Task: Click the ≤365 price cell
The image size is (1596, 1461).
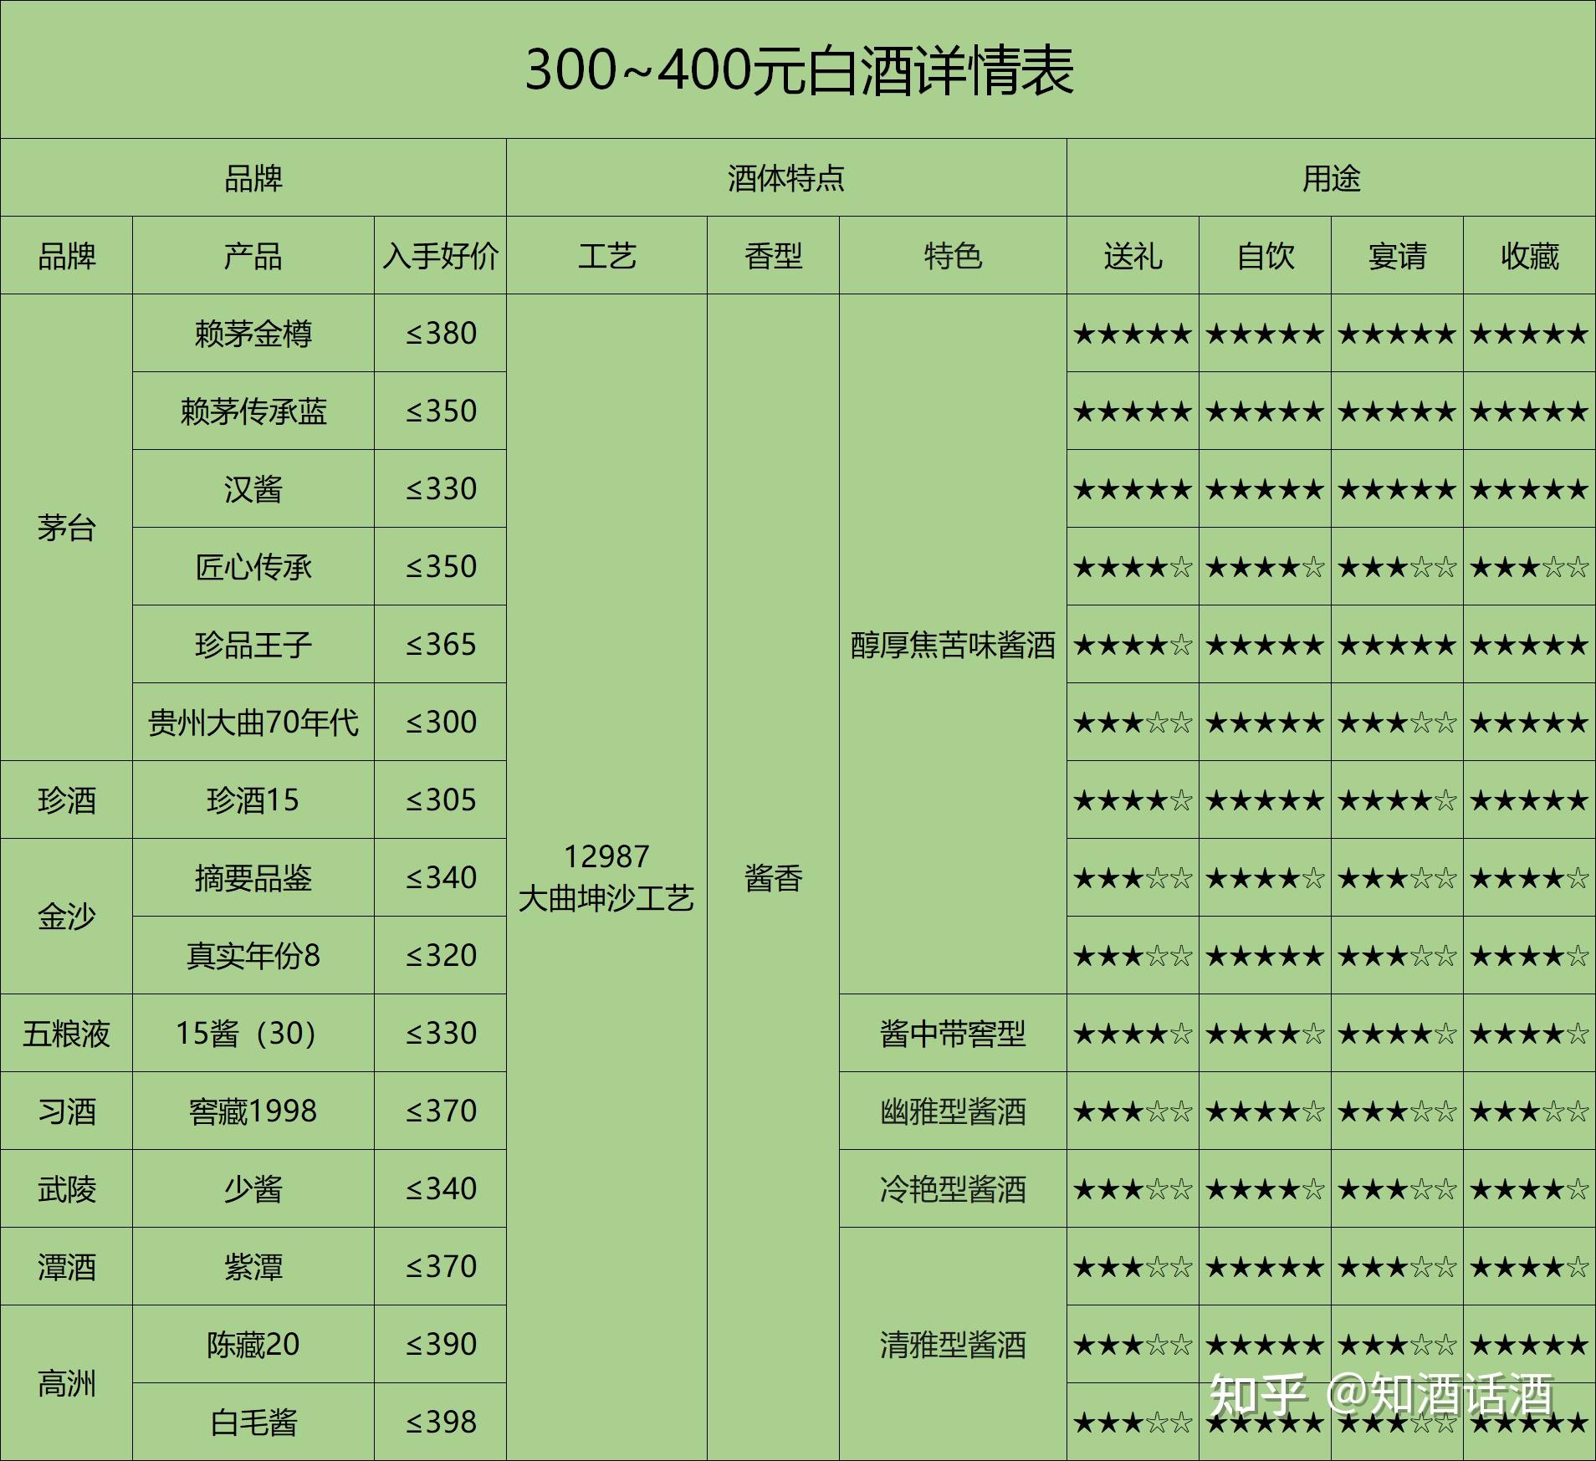Action: point(440,644)
